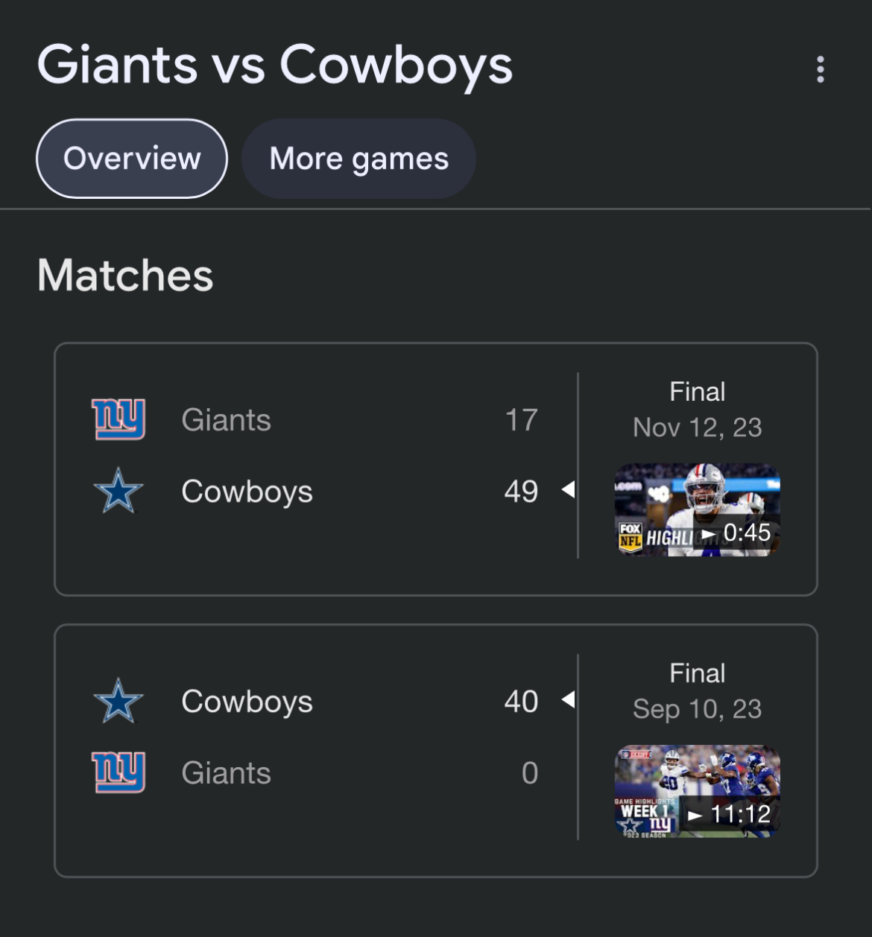The width and height of the screenshot is (872, 937).
Task: Click the Giants 17 score
Action: point(521,420)
